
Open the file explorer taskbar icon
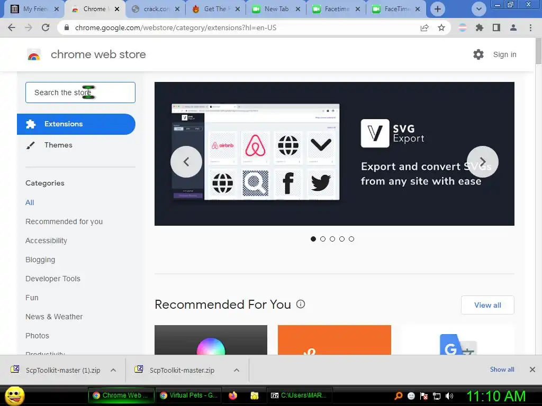[255, 395]
